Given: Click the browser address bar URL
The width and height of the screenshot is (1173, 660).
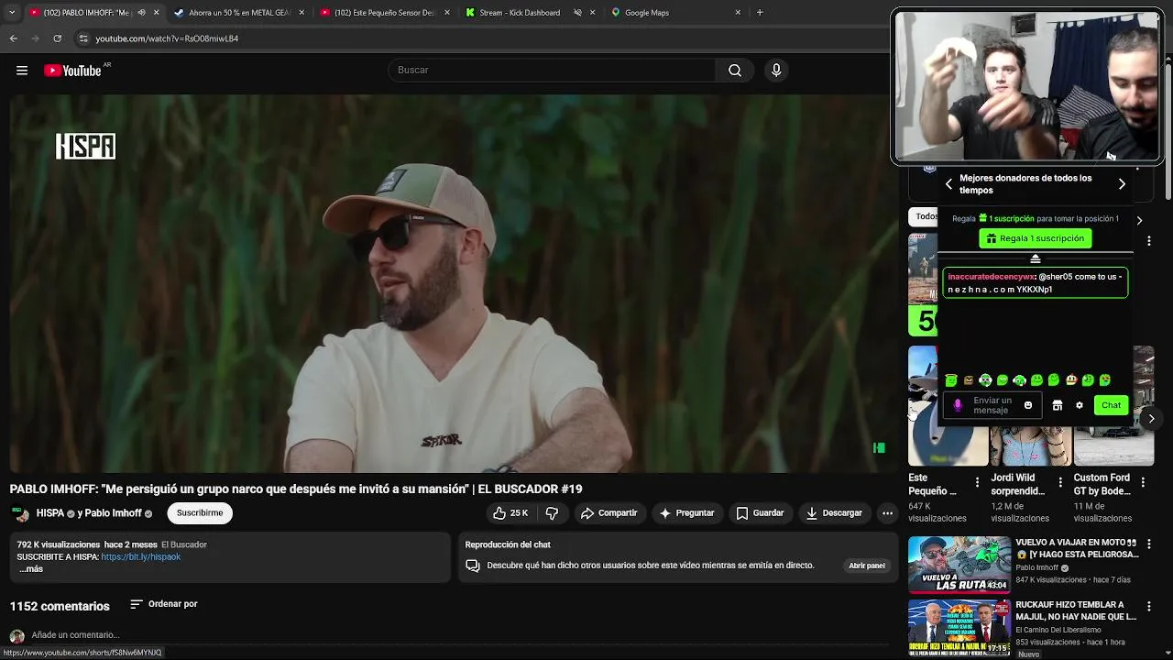Looking at the screenshot, I should coord(167,38).
